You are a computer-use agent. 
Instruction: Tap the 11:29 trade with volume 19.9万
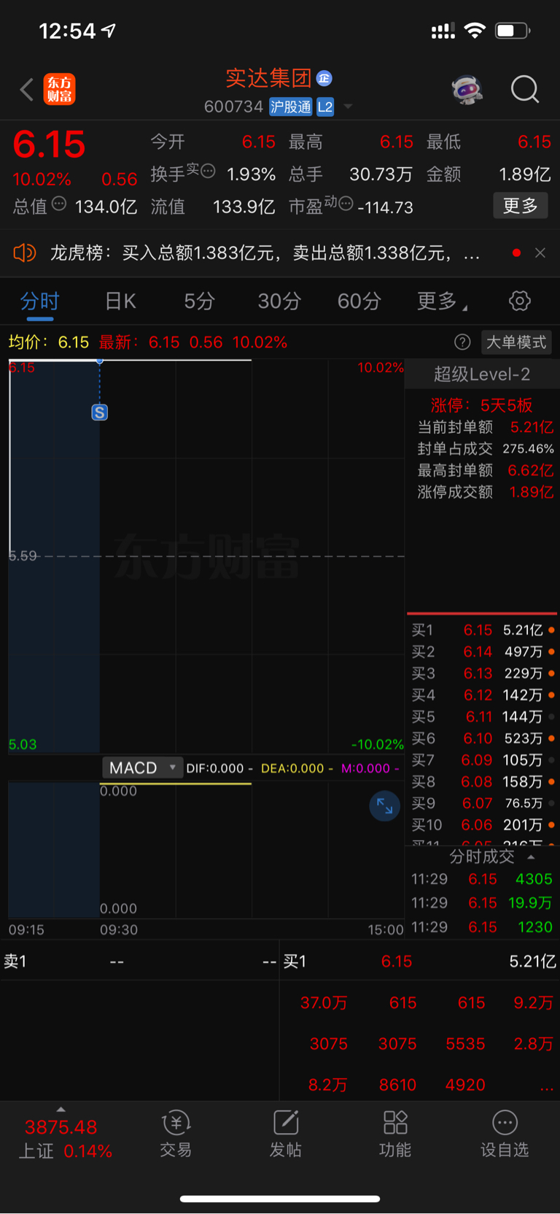(x=482, y=903)
